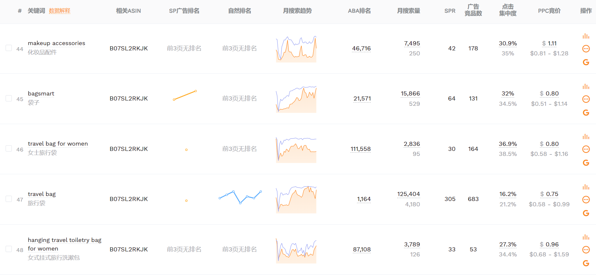Click the PPC竞价 column header
Screen dimensions: 596x275
tap(549, 11)
